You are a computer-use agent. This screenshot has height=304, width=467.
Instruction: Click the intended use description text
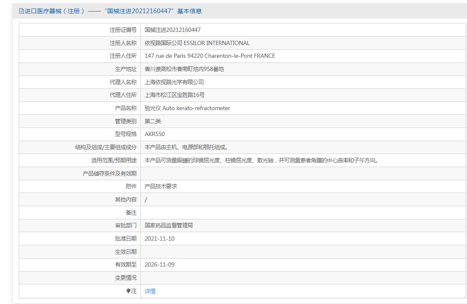[x=261, y=160]
